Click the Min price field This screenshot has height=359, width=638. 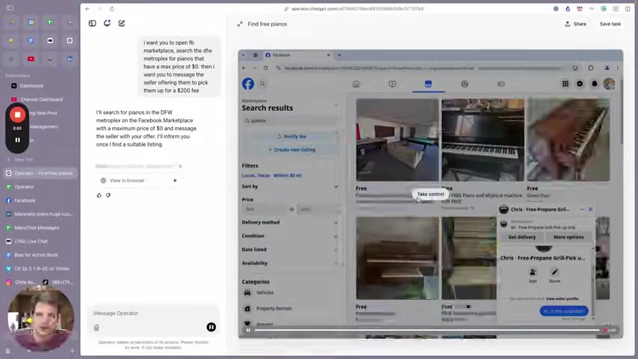[x=264, y=209]
